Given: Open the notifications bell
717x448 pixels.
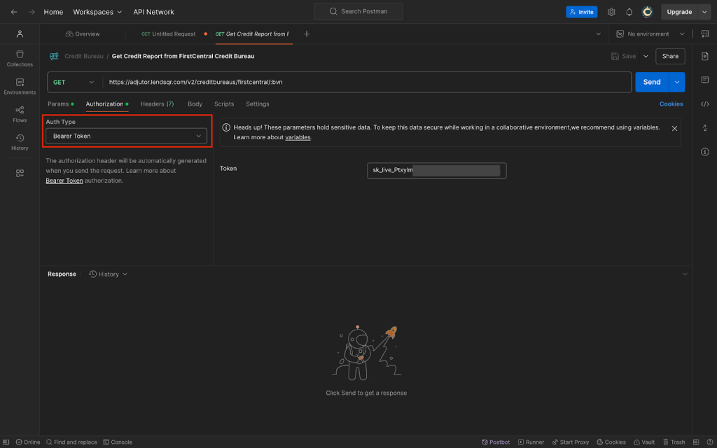Looking at the screenshot, I should (629, 12).
